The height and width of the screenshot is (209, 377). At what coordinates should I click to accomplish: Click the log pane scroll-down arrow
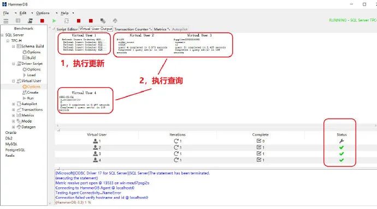(x=50, y=203)
